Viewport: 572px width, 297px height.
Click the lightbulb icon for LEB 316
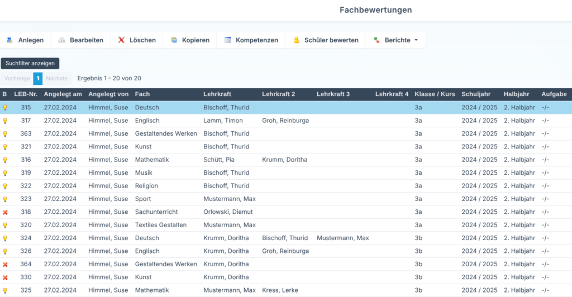coord(5,160)
